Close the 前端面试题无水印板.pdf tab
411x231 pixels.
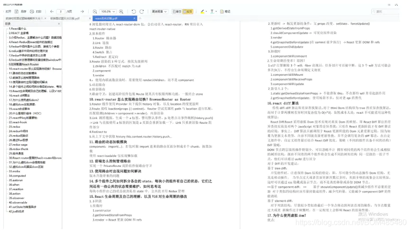click(x=90, y=18)
